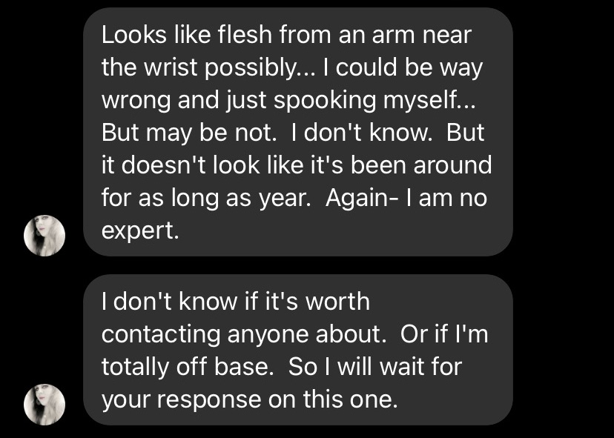The width and height of the screenshot is (614, 438).
Task: Click the word "response" in the second message
Action: tap(200, 399)
